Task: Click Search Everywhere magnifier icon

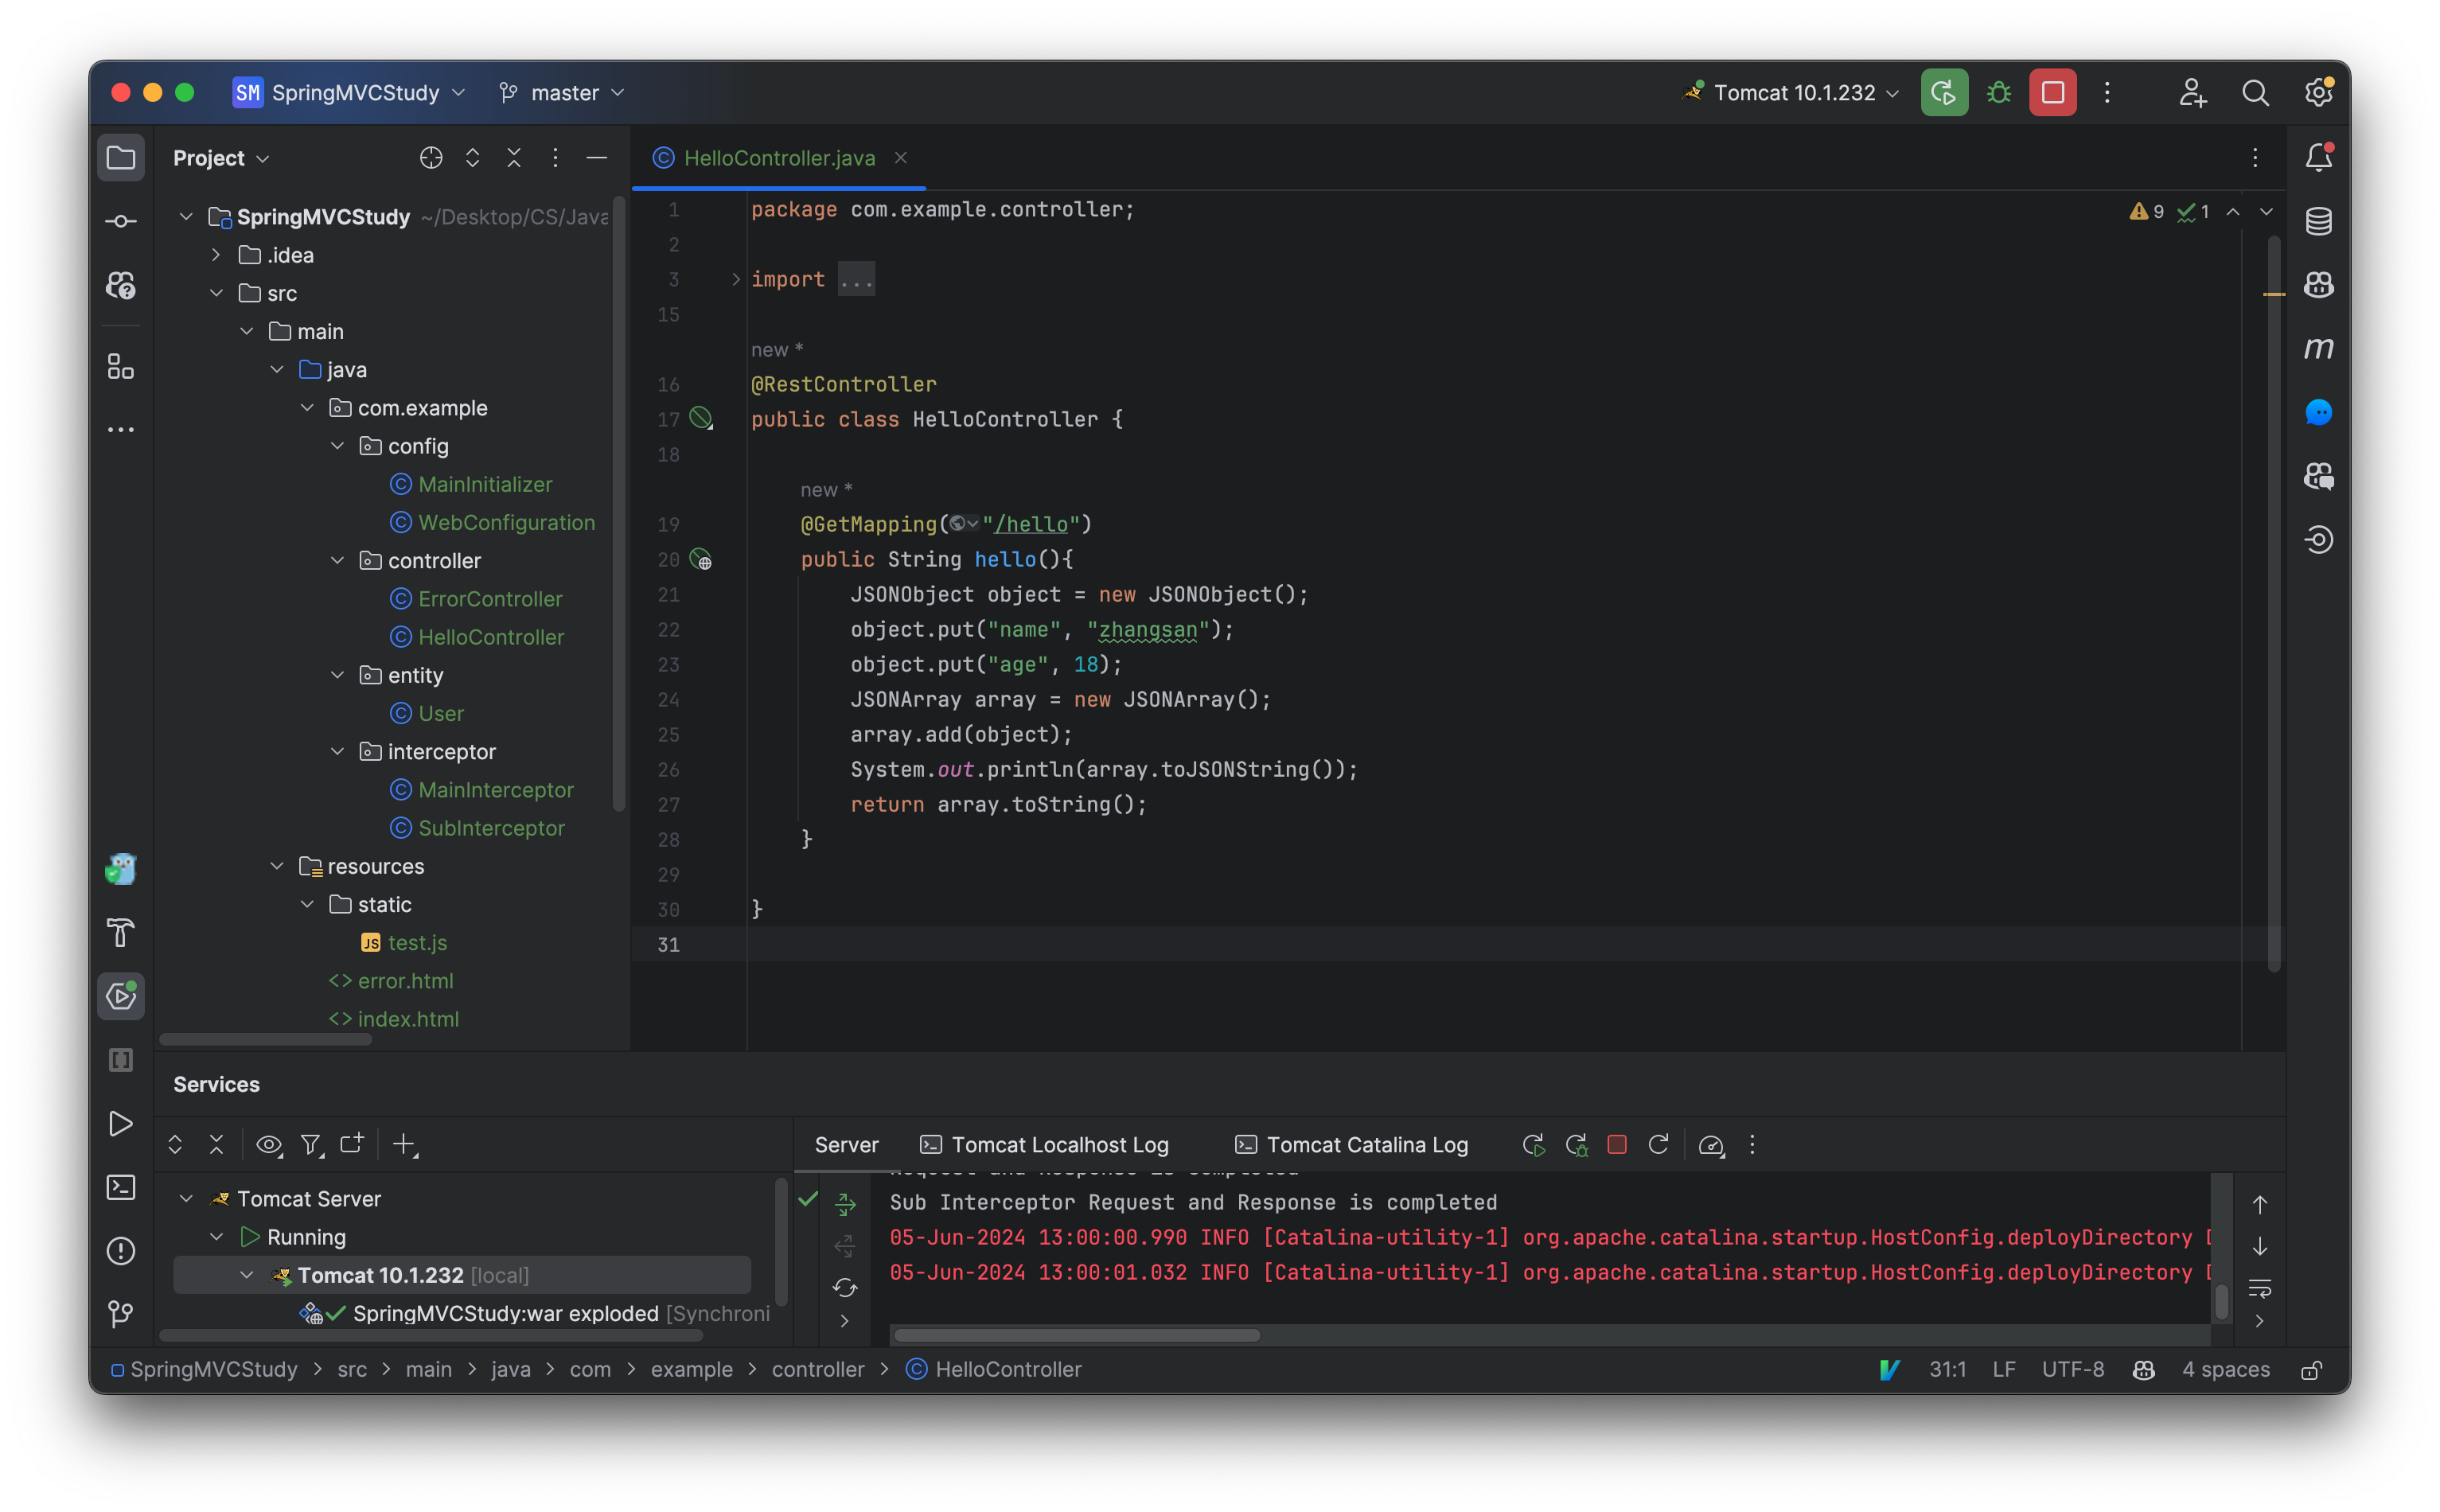Action: coord(2255,92)
